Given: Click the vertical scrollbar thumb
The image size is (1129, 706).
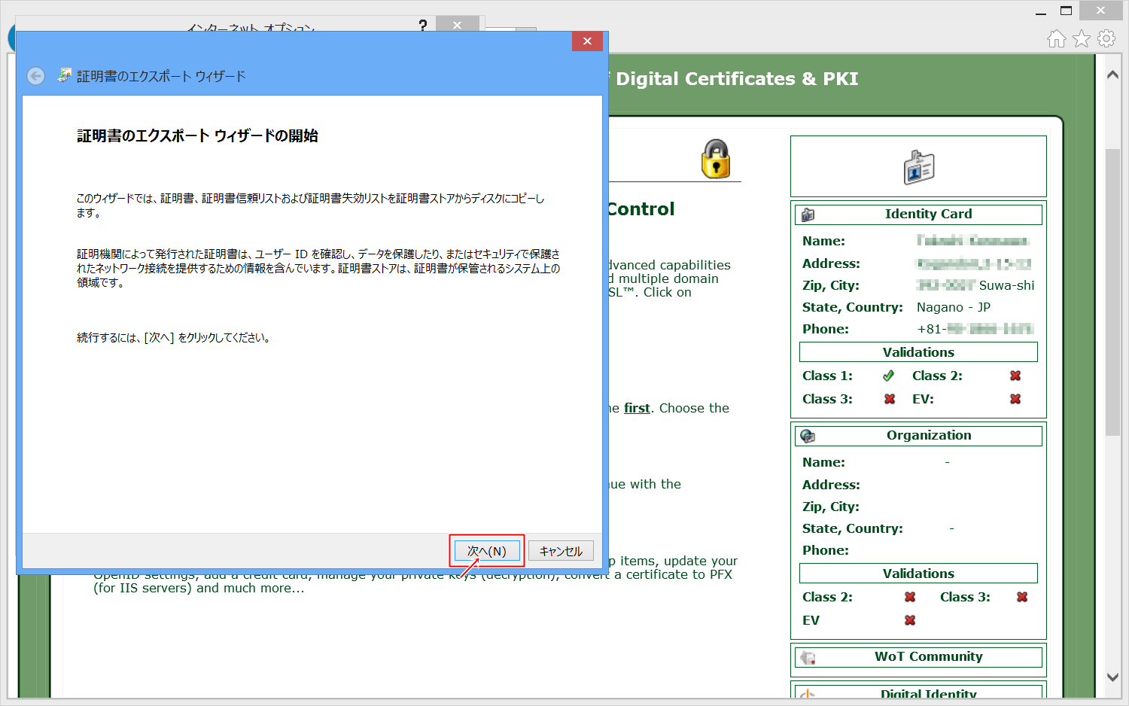Looking at the screenshot, I should (x=1112, y=292).
